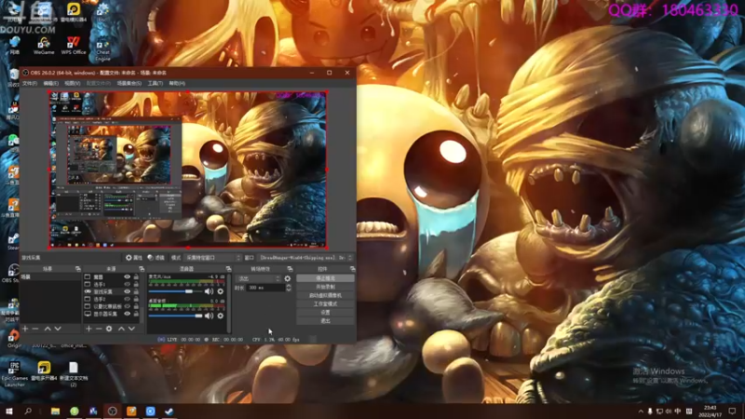The width and height of the screenshot is (745, 419).
Task: Toggle visibility eye for 游戏采集 source
Action: [127, 291]
